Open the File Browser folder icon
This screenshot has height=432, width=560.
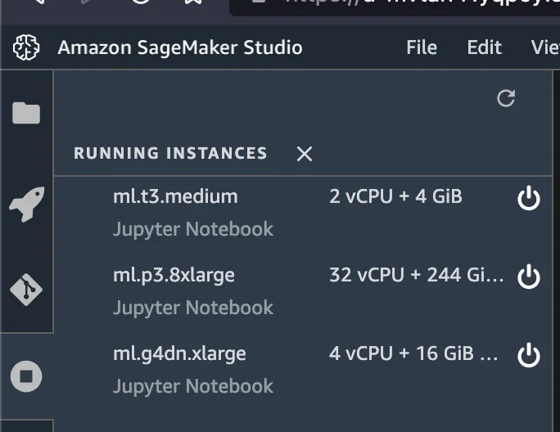(x=26, y=113)
